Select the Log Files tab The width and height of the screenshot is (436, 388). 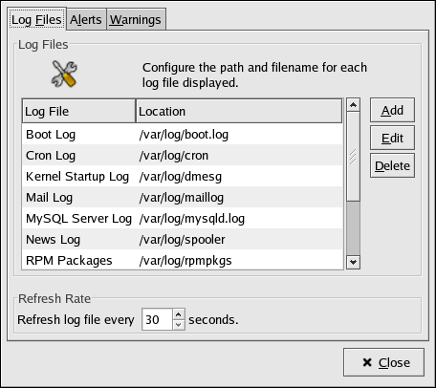pyautogui.click(x=36, y=19)
